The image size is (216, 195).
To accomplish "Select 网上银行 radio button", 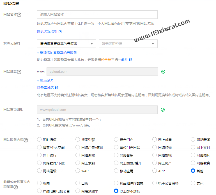I will 39,155.
